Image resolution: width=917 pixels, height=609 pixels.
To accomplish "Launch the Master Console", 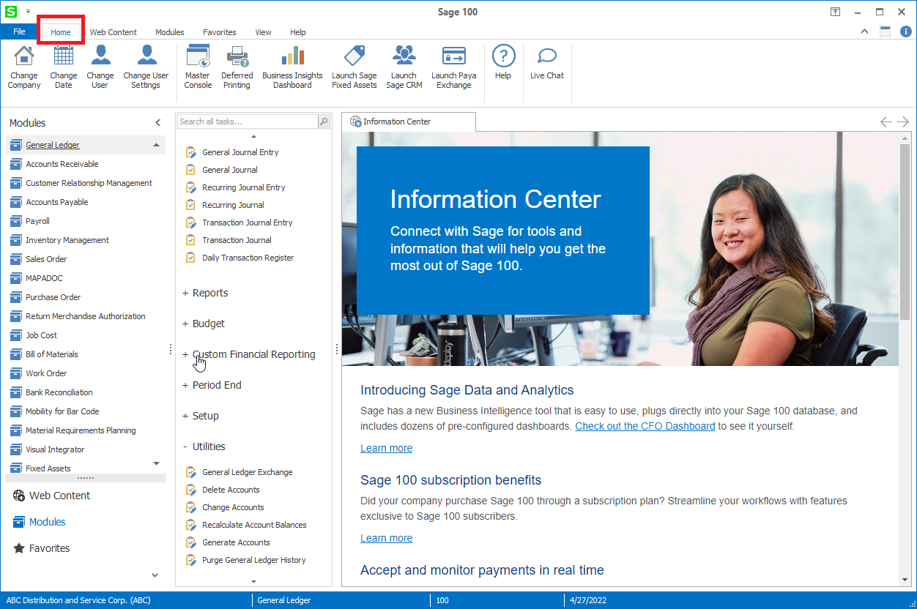I will point(198,67).
